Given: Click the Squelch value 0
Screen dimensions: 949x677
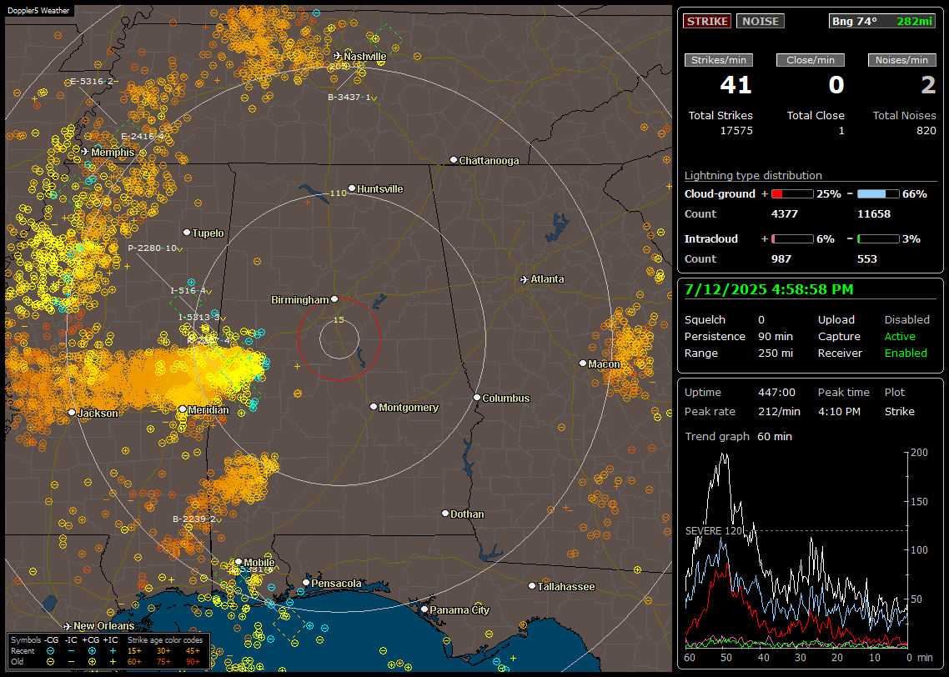Looking at the screenshot, I should point(761,320).
